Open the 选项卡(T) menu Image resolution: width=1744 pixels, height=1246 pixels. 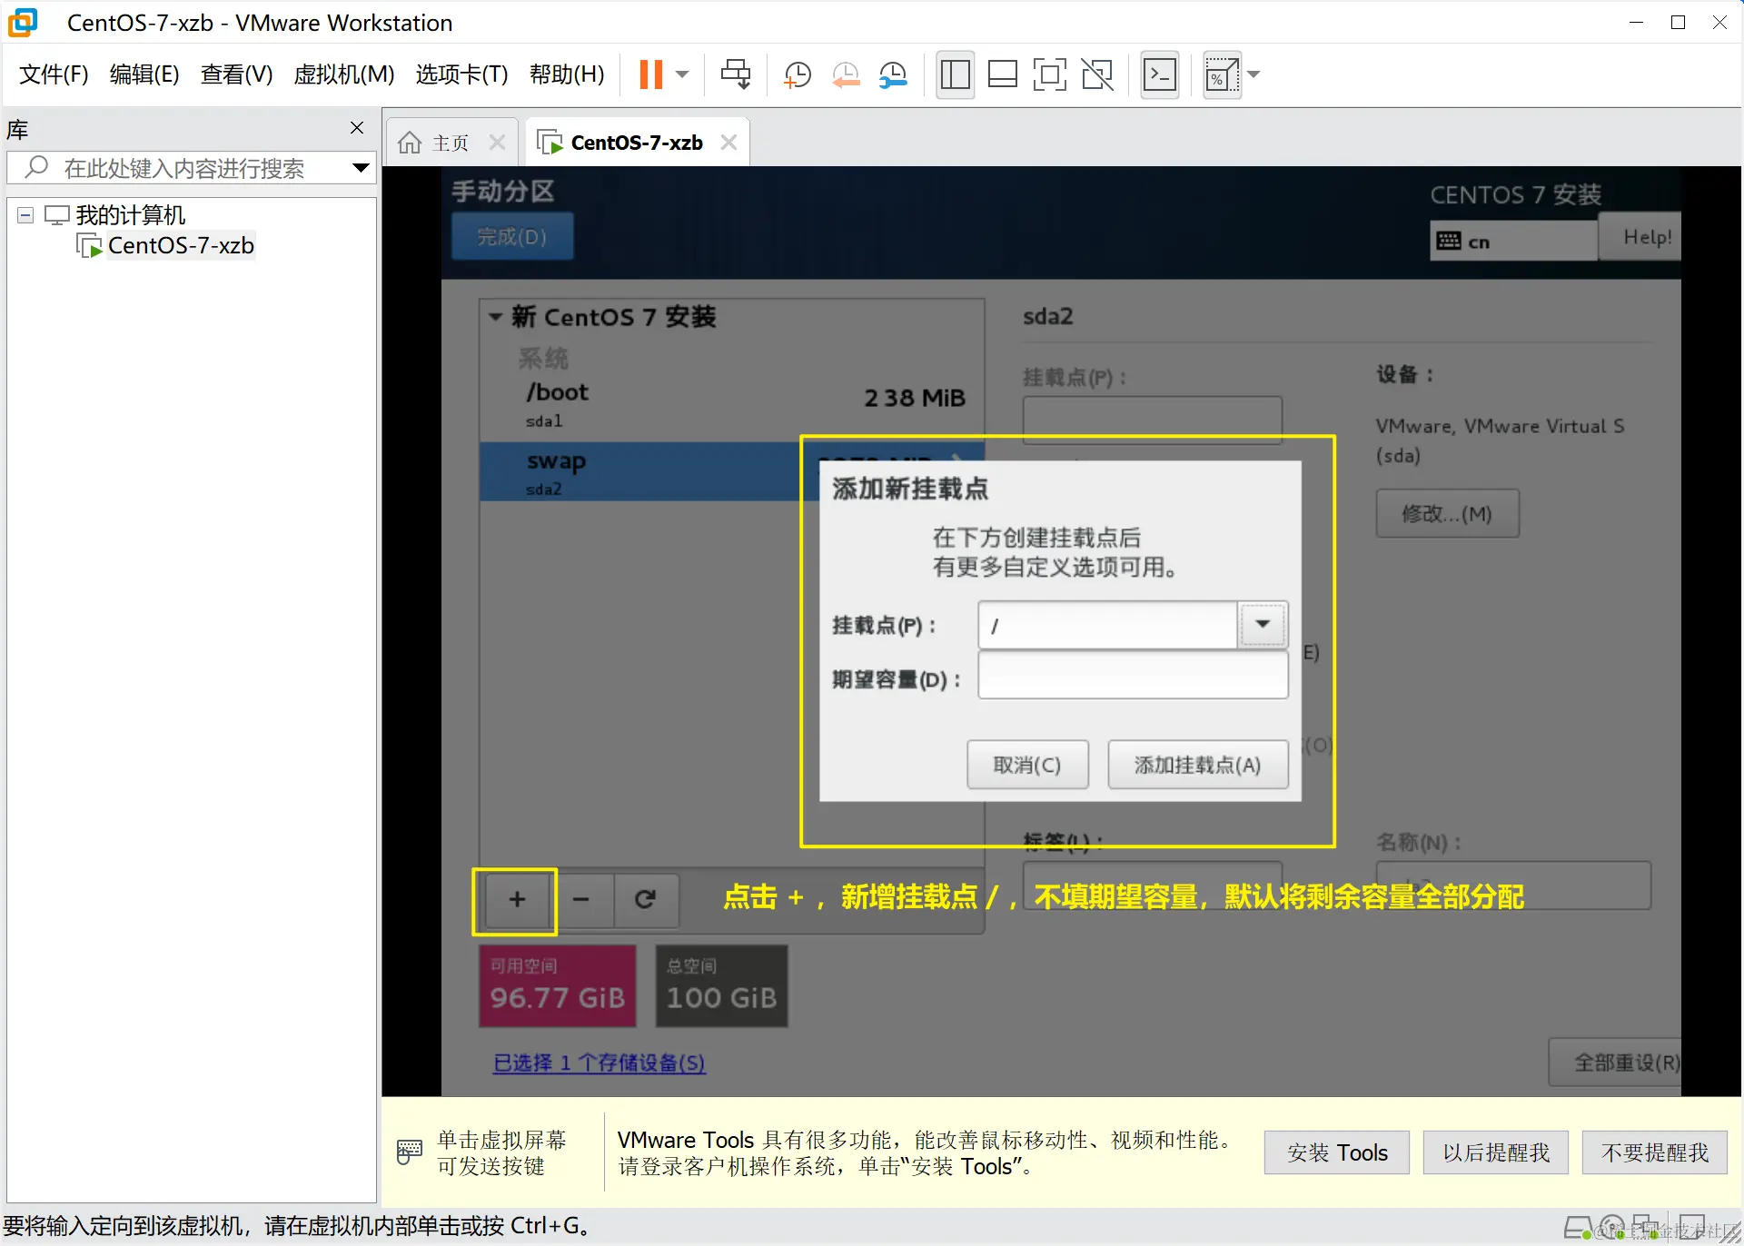(461, 74)
